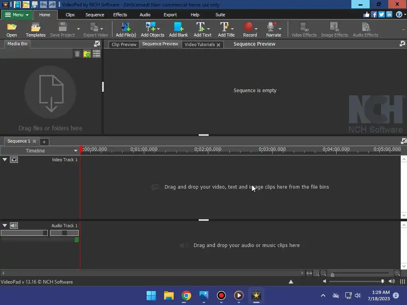Open Twitter share icon
407x305 pixels.
[381, 15]
